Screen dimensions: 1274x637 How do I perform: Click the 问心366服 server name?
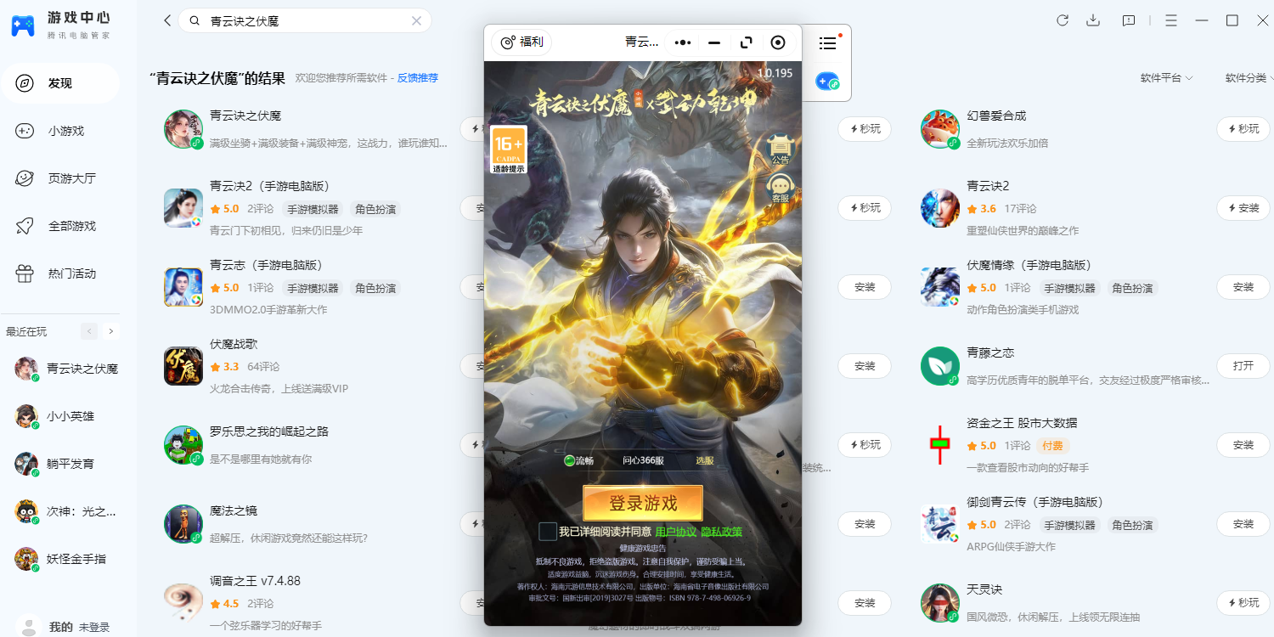coord(643,461)
